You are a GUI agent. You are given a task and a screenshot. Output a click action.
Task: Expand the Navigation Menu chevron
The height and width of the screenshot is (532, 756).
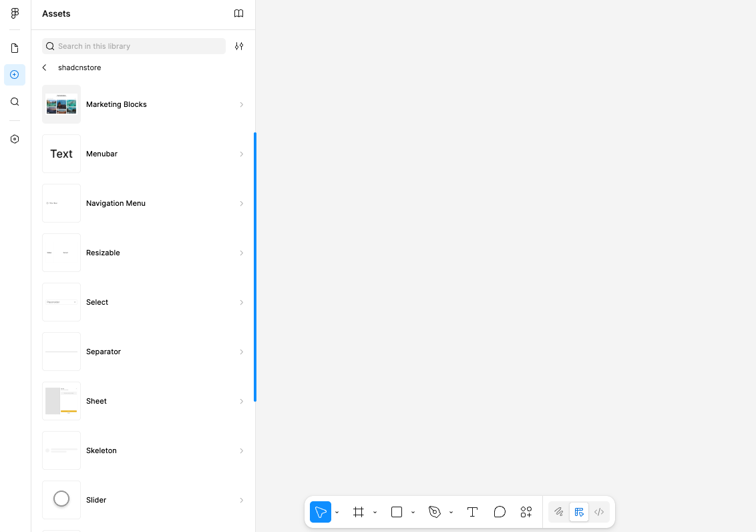pos(242,204)
